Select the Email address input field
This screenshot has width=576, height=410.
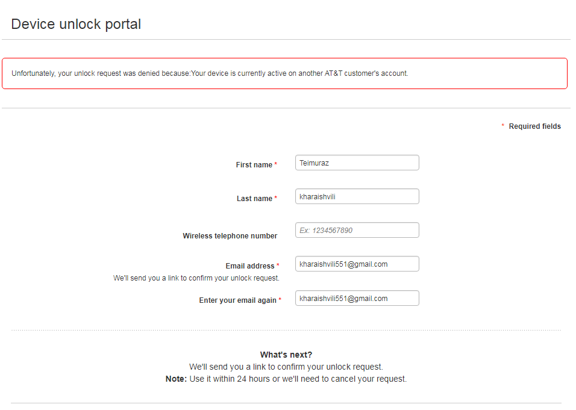click(357, 264)
